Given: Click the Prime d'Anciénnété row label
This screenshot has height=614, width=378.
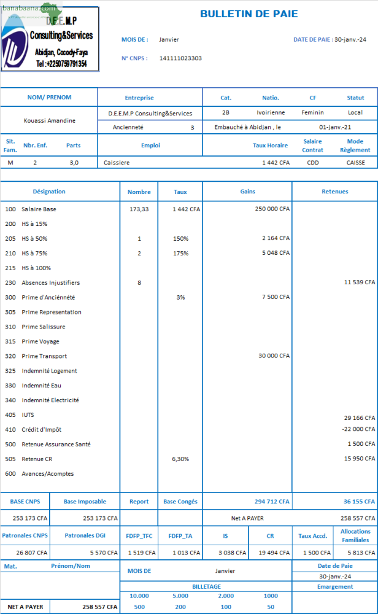Looking at the screenshot, I should [48, 297].
